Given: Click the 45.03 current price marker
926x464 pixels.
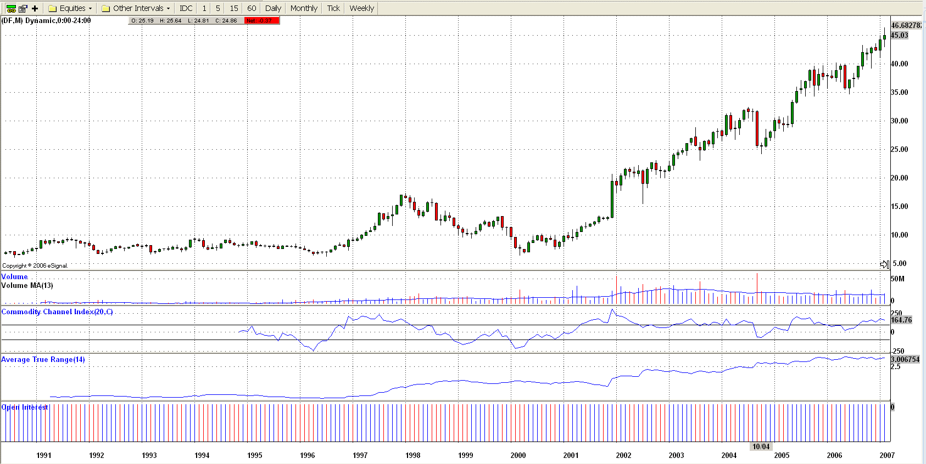Looking at the screenshot, I should click(x=900, y=35).
